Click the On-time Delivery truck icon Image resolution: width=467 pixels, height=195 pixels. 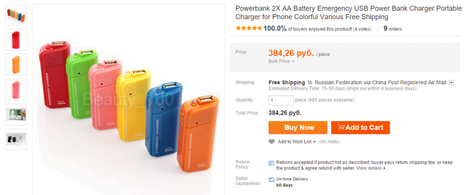[x=272, y=180]
